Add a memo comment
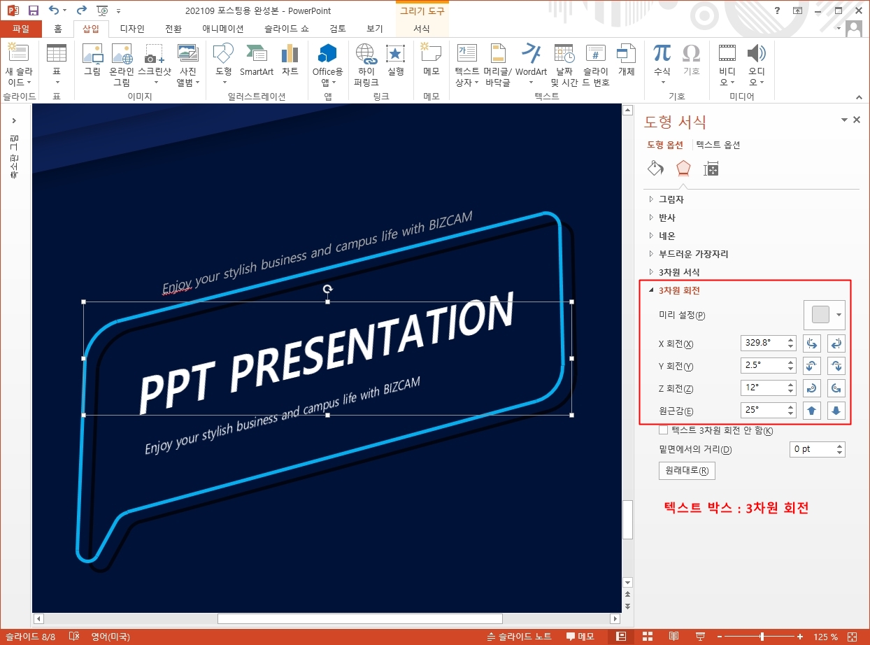Image resolution: width=870 pixels, height=645 pixels. (x=432, y=59)
